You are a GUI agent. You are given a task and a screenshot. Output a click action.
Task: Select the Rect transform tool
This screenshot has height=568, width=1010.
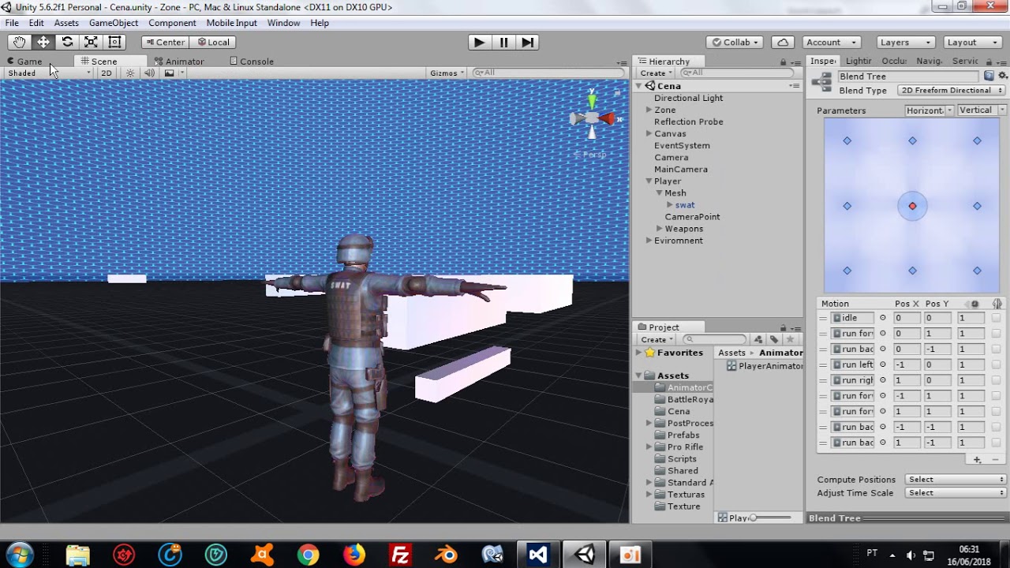(x=114, y=43)
